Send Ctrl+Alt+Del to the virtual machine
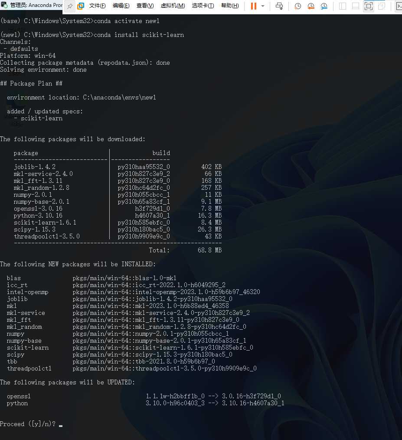Screen dimensions: 402x440 coord(279,6)
